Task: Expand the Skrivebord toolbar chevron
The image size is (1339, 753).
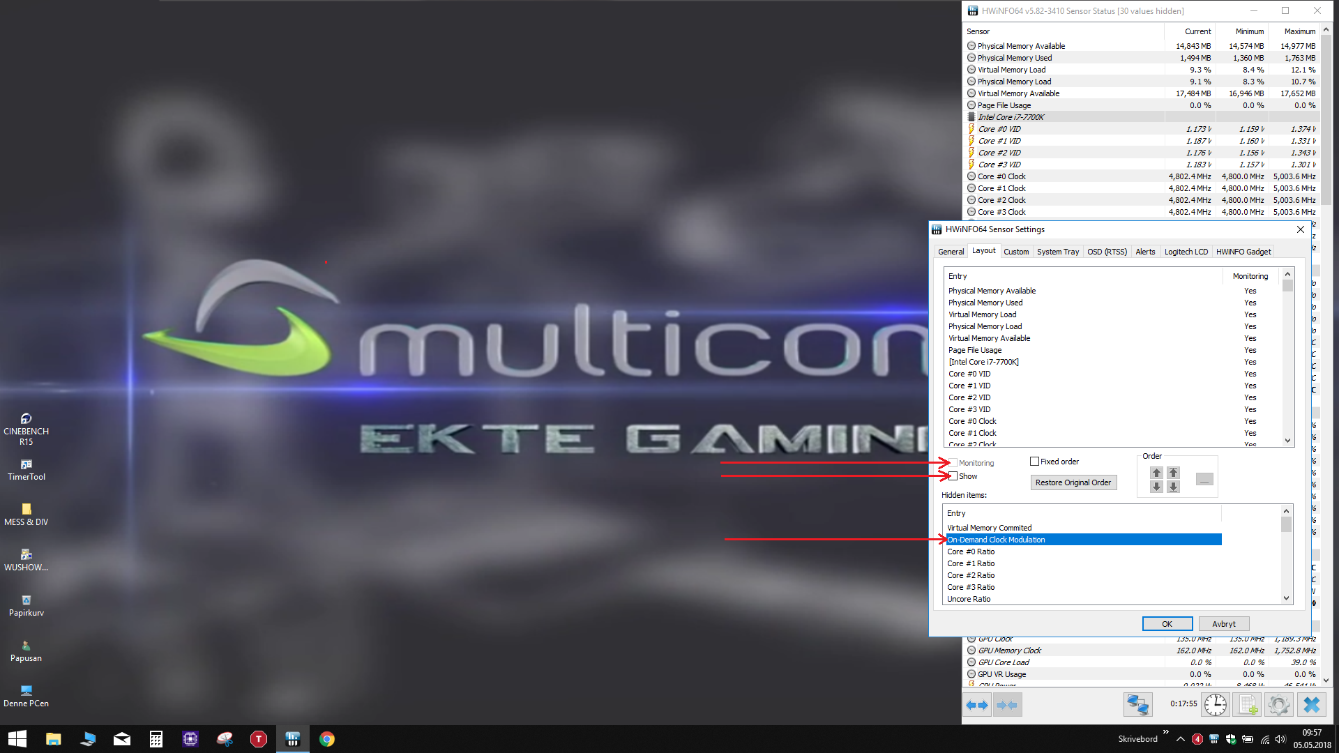Action: (1165, 732)
